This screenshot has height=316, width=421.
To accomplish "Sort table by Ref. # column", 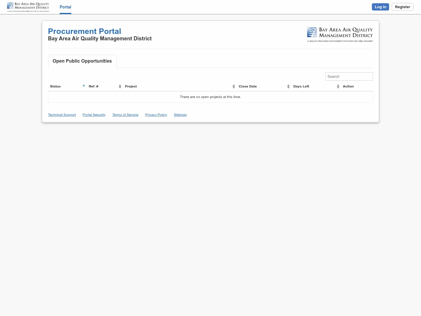I will (105, 86).
